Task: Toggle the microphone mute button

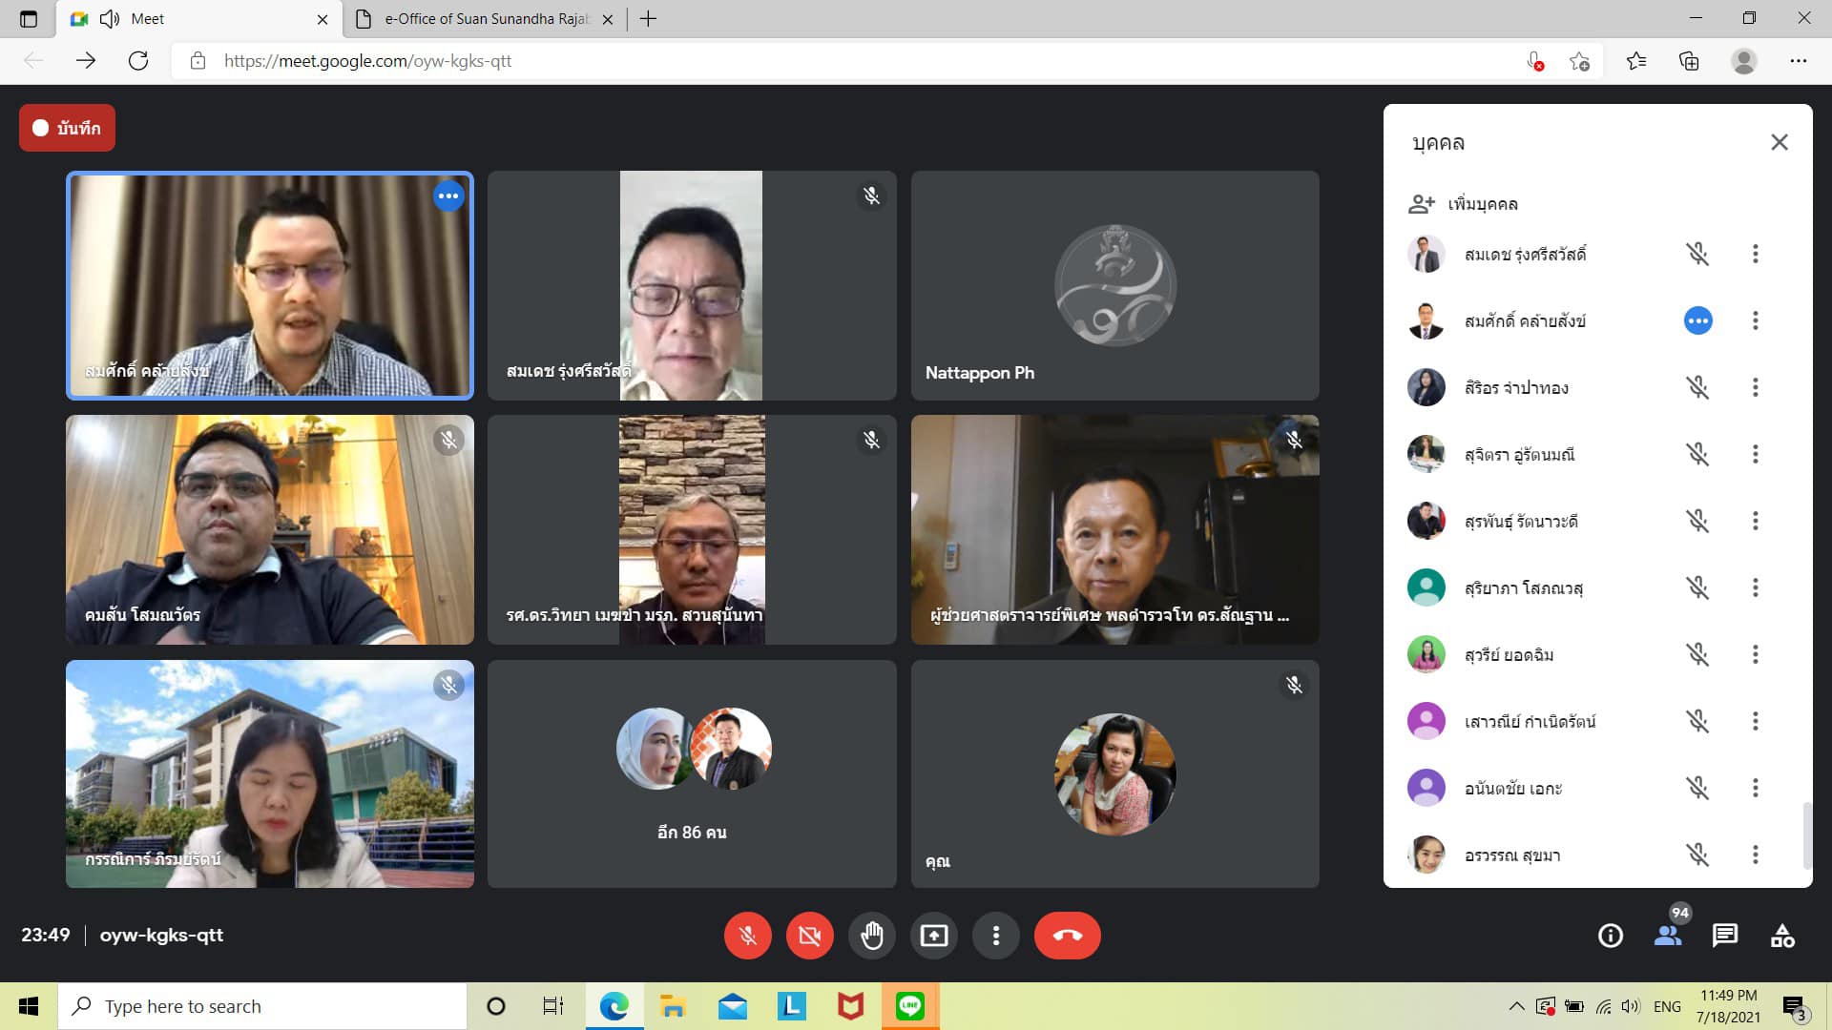Action: [x=747, y=936]
